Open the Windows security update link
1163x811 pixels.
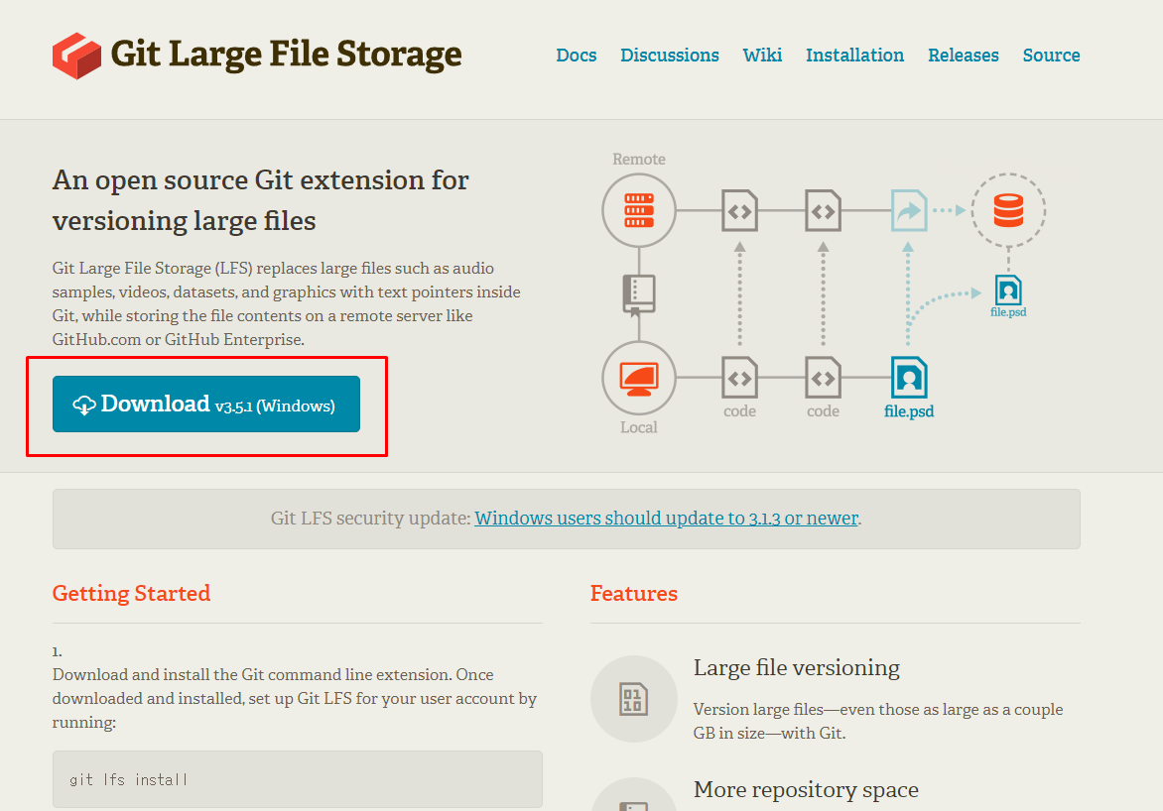(666, 519)
